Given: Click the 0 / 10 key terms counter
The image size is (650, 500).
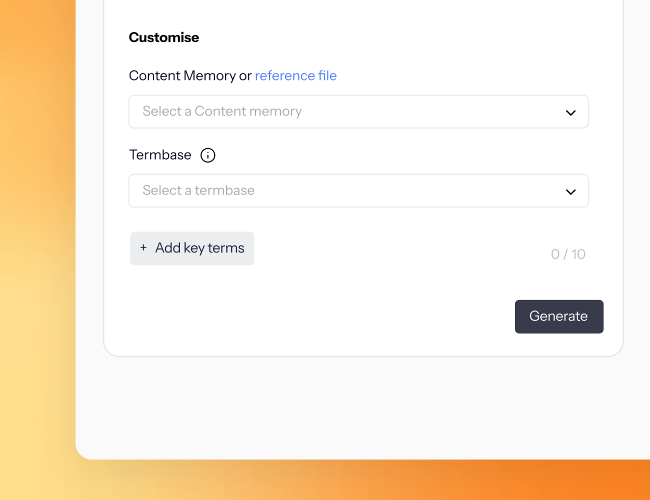Looking at the screenshot, I should click(568, 254).
